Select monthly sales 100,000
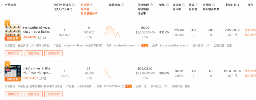Screen dimensions: 256x100 (x=89, y=33)
